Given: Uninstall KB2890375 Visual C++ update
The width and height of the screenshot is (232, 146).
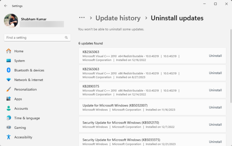Looking at the screenshot, I should 215,90.
